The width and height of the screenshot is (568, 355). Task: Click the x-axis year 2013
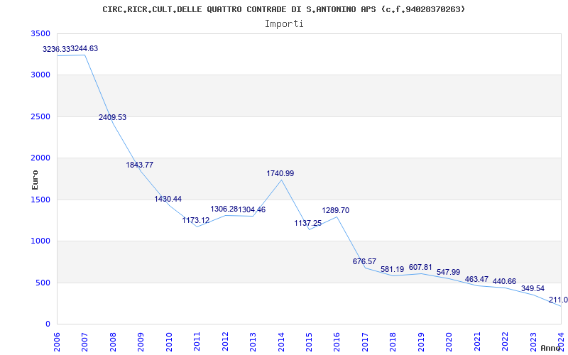[x=253, y=342]
